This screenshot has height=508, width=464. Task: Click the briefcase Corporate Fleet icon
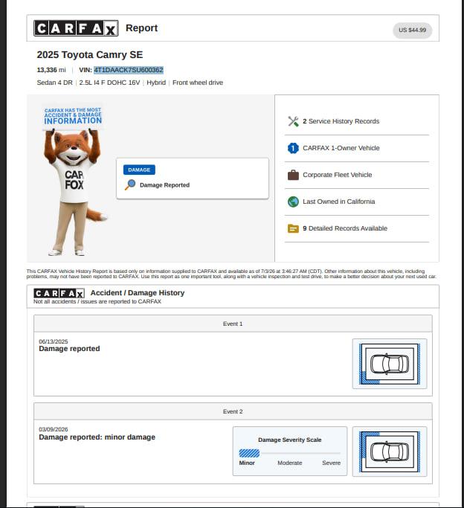point(293,175)
